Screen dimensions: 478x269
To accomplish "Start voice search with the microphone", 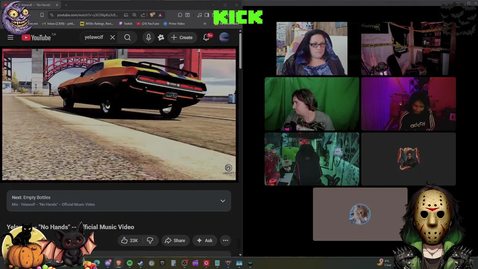I will [149, 37].
